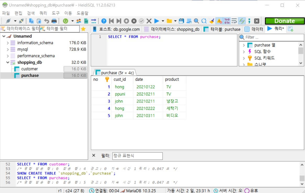Select the customer table in tree
The height and width of the screenshot is (193, 305).
[29, 69]
